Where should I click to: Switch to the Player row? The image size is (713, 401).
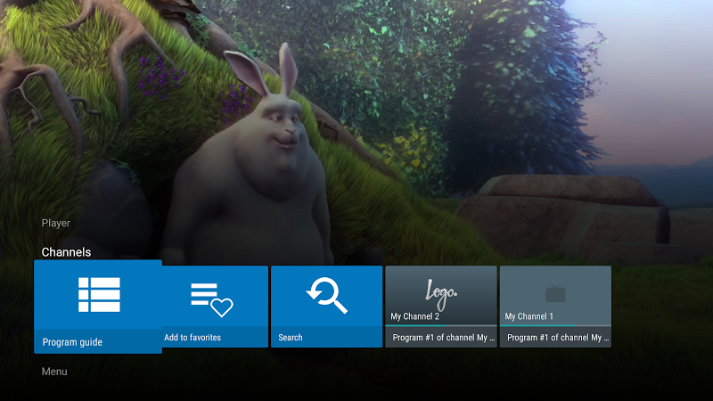[x=56, y=223]
